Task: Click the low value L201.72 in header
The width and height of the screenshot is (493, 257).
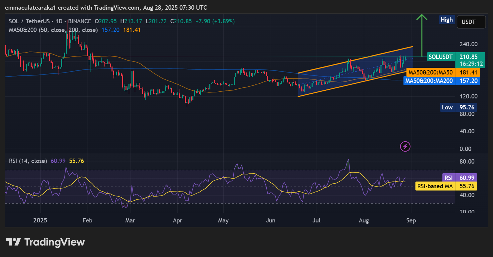Action: click(x=156, y=21)
